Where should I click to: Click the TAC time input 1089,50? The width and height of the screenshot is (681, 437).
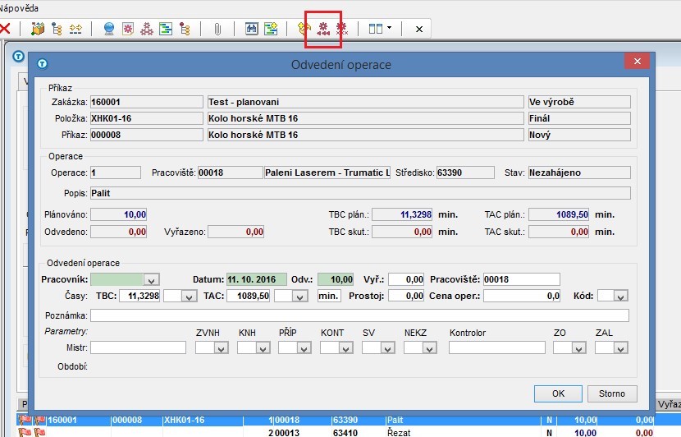coord(249,296)
